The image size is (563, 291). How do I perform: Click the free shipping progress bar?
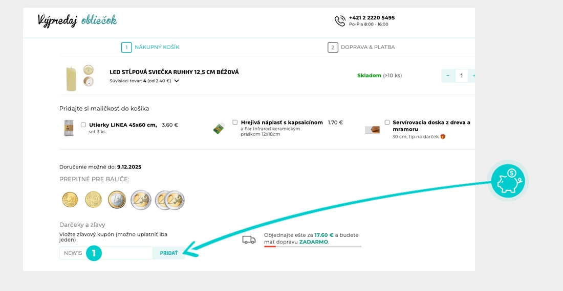point(312,246)
